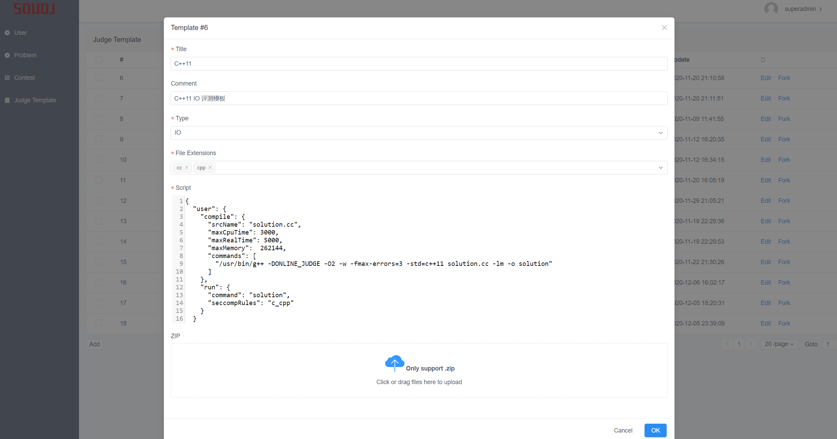This screenshot has width=837, height=439.
Task: Go to the next page arrow
Action: [750, 344]
